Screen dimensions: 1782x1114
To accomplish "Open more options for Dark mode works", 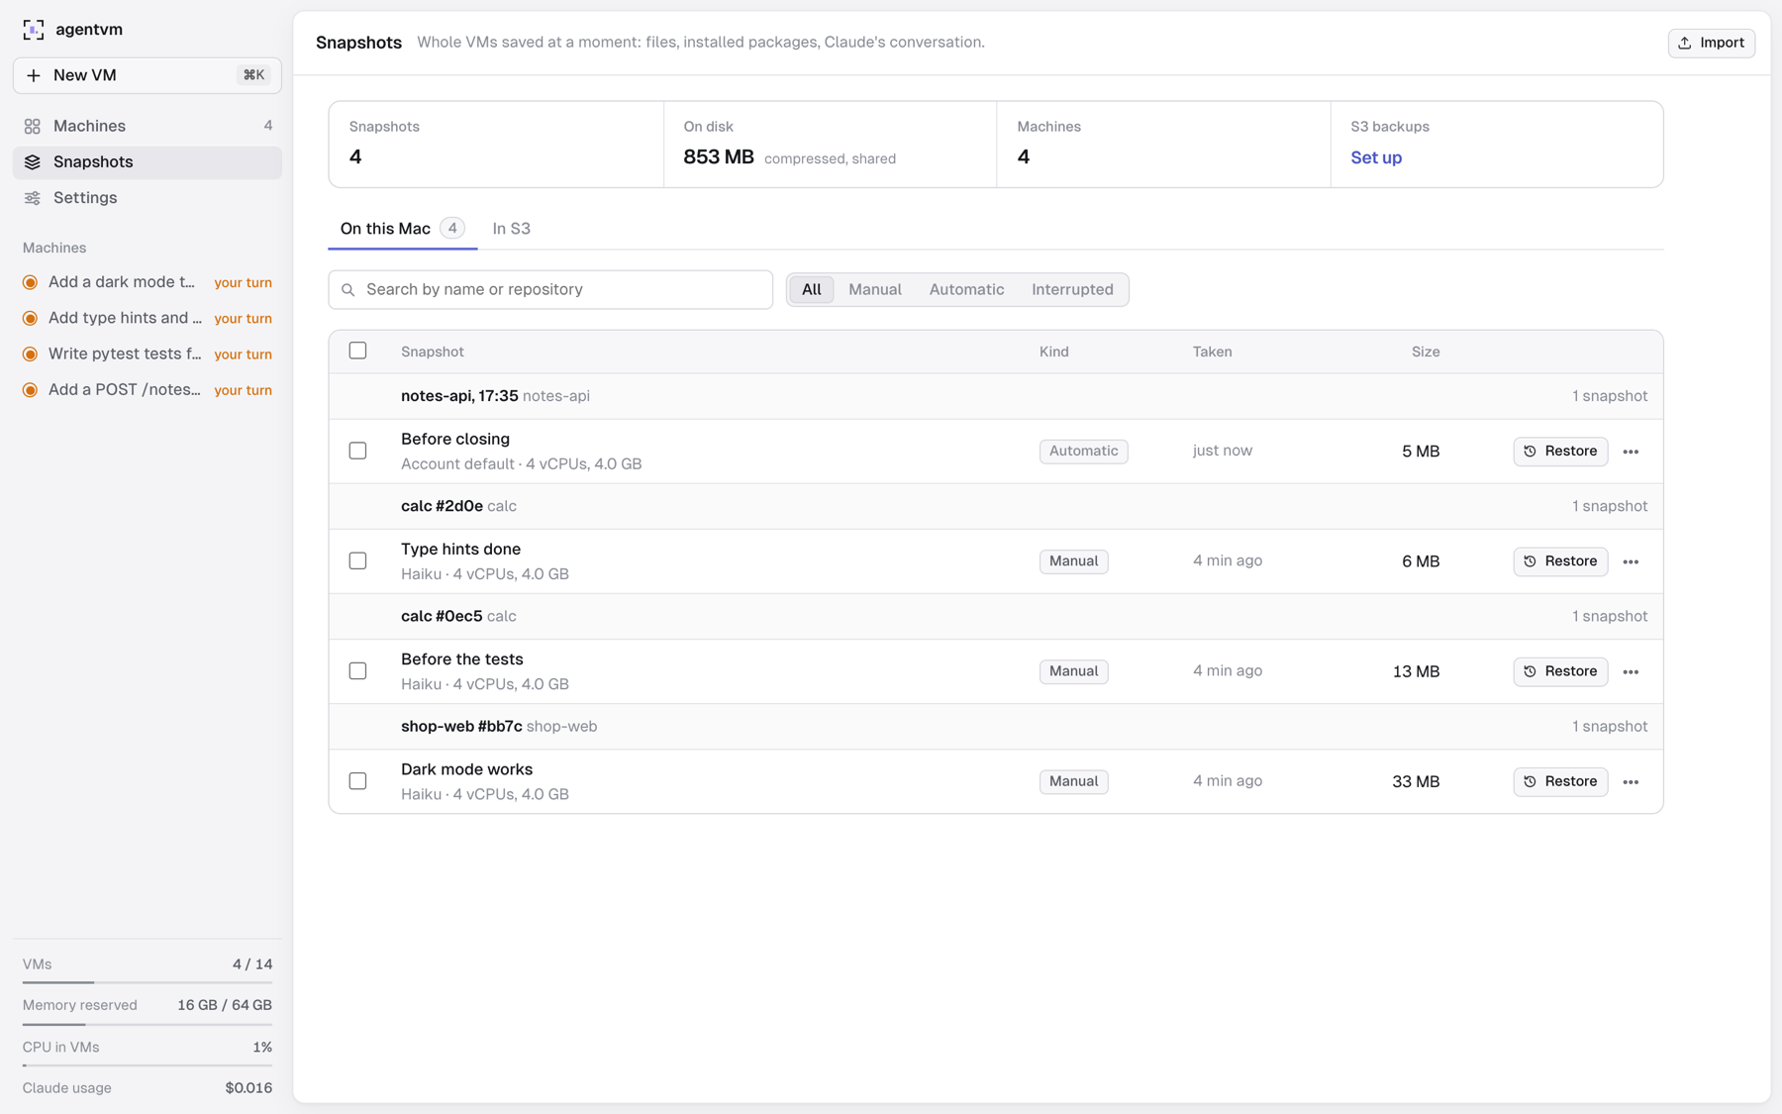I will point(1631,782).
